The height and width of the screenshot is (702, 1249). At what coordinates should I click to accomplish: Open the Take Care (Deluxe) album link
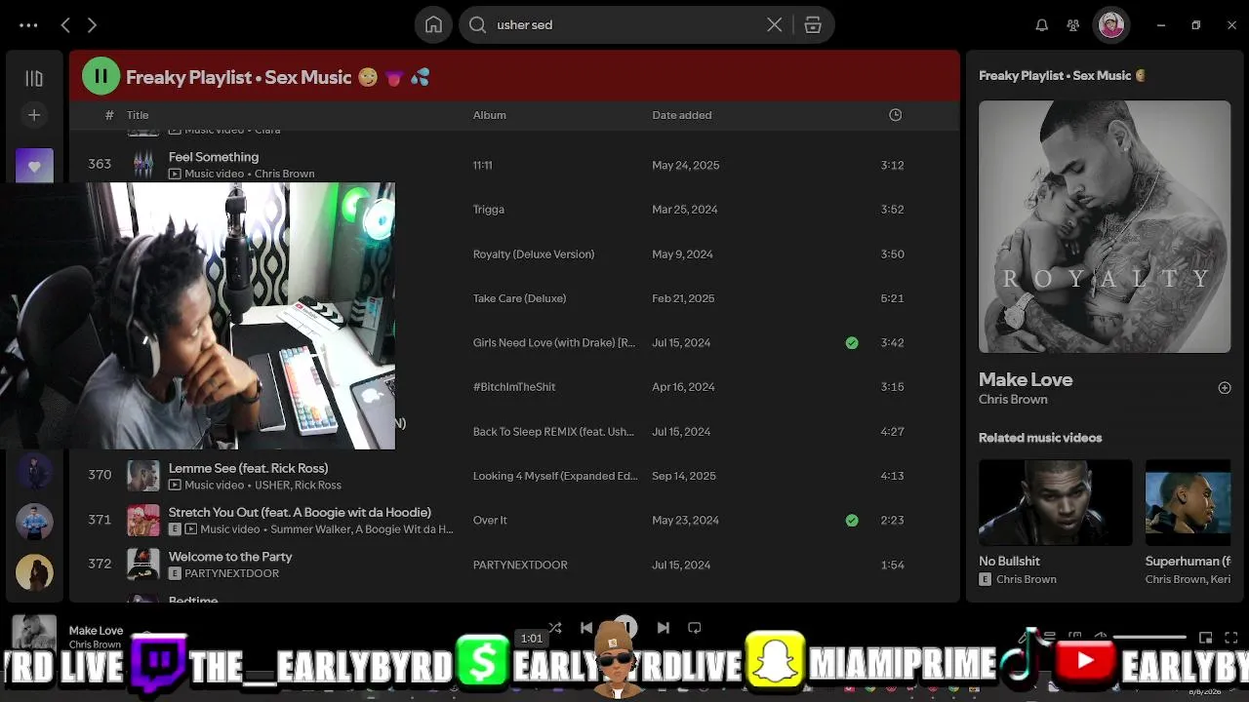(x=519, y=298)
